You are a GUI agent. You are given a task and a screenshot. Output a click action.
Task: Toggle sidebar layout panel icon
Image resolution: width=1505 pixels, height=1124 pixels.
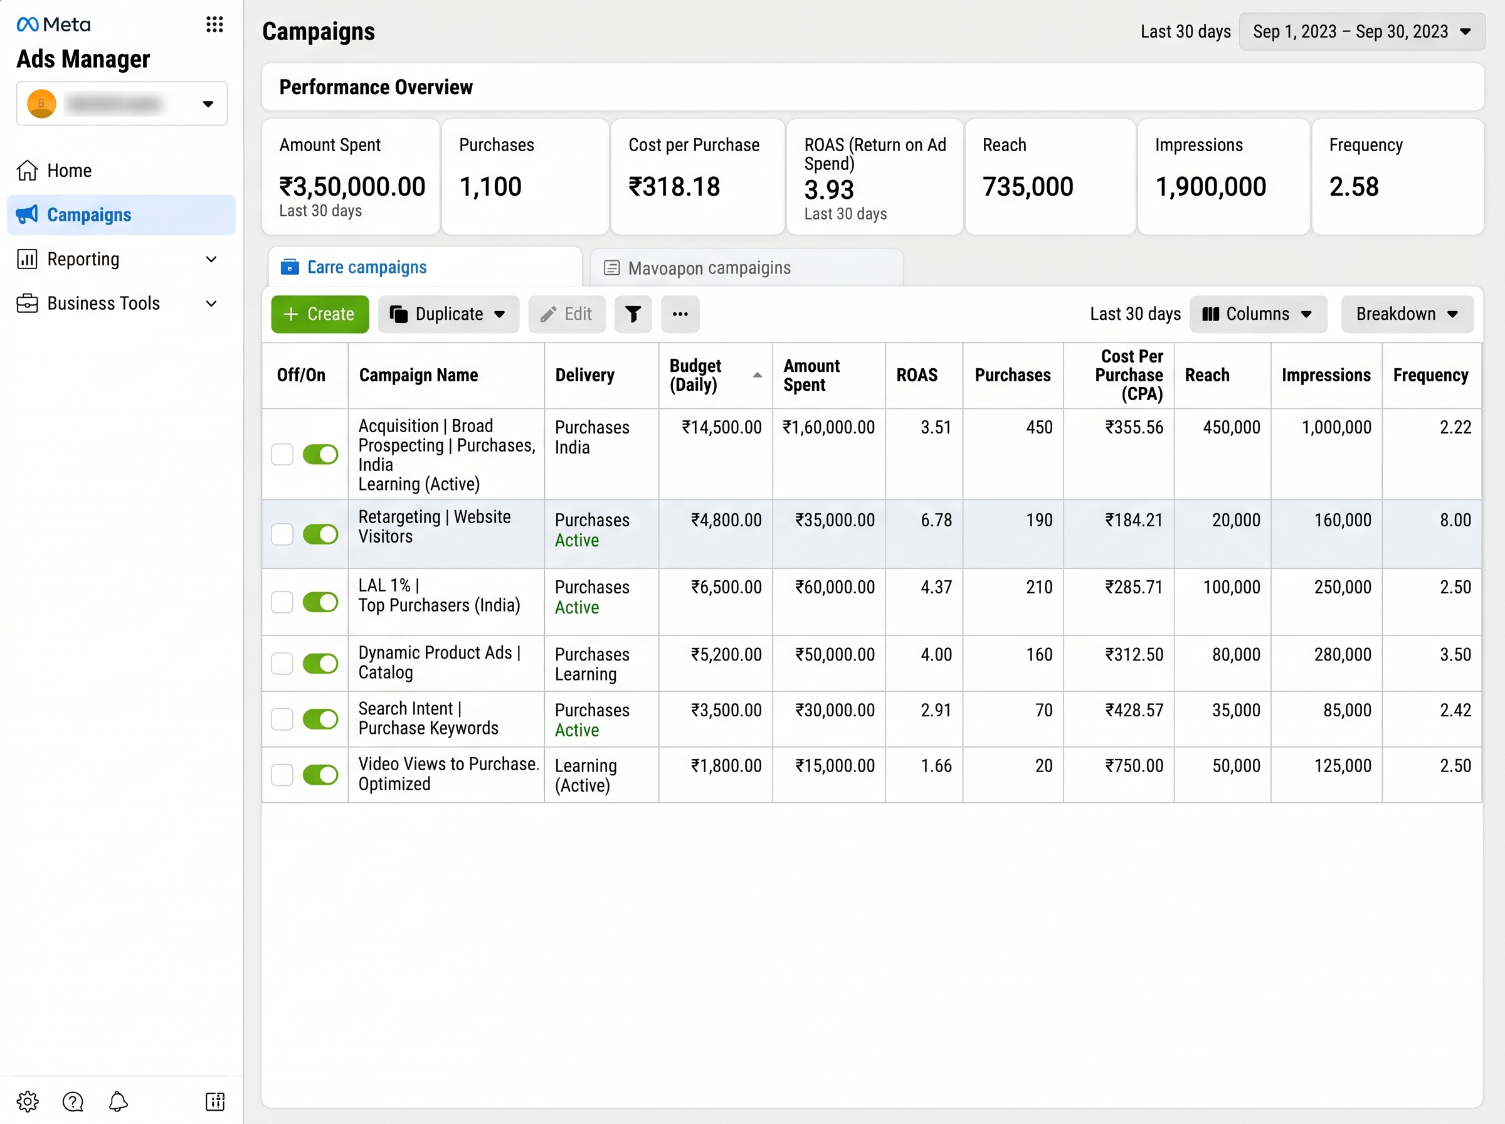tap(215, 1101)
